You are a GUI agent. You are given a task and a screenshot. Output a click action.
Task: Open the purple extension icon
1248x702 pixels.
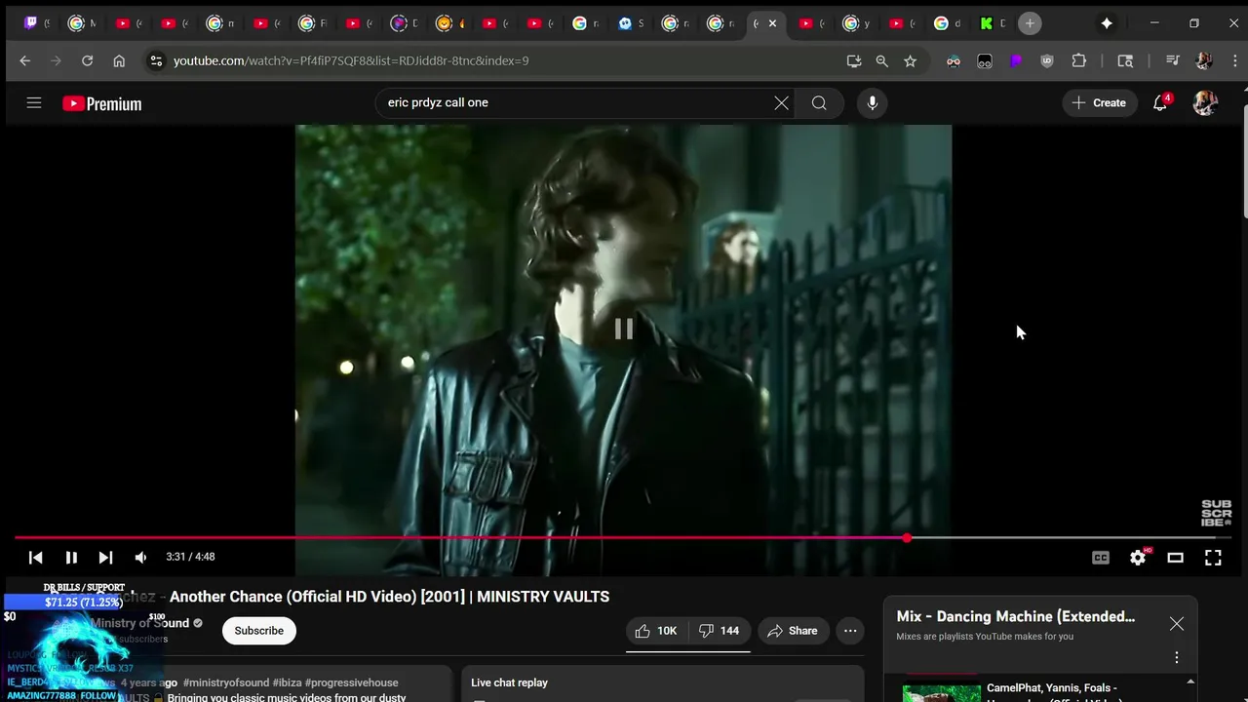pyautogui.click(x=1016, y=60)
